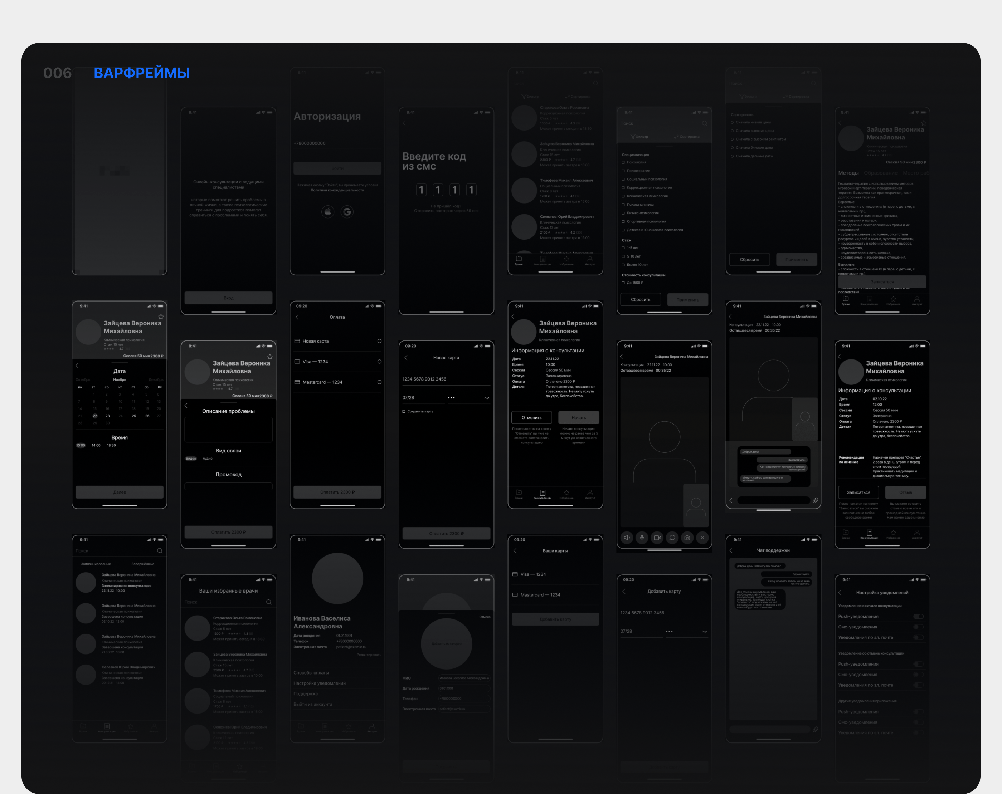Toggle first Push-уведомления switch in notification settings
Screen dimensions: 1002x794
[918, 617]
